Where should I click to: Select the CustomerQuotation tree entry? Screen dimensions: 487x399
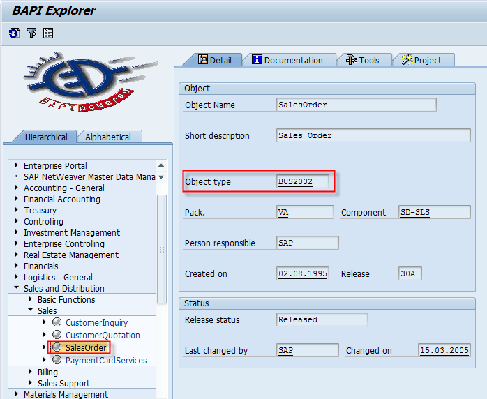pyautogui.click(x=103, y=335)
